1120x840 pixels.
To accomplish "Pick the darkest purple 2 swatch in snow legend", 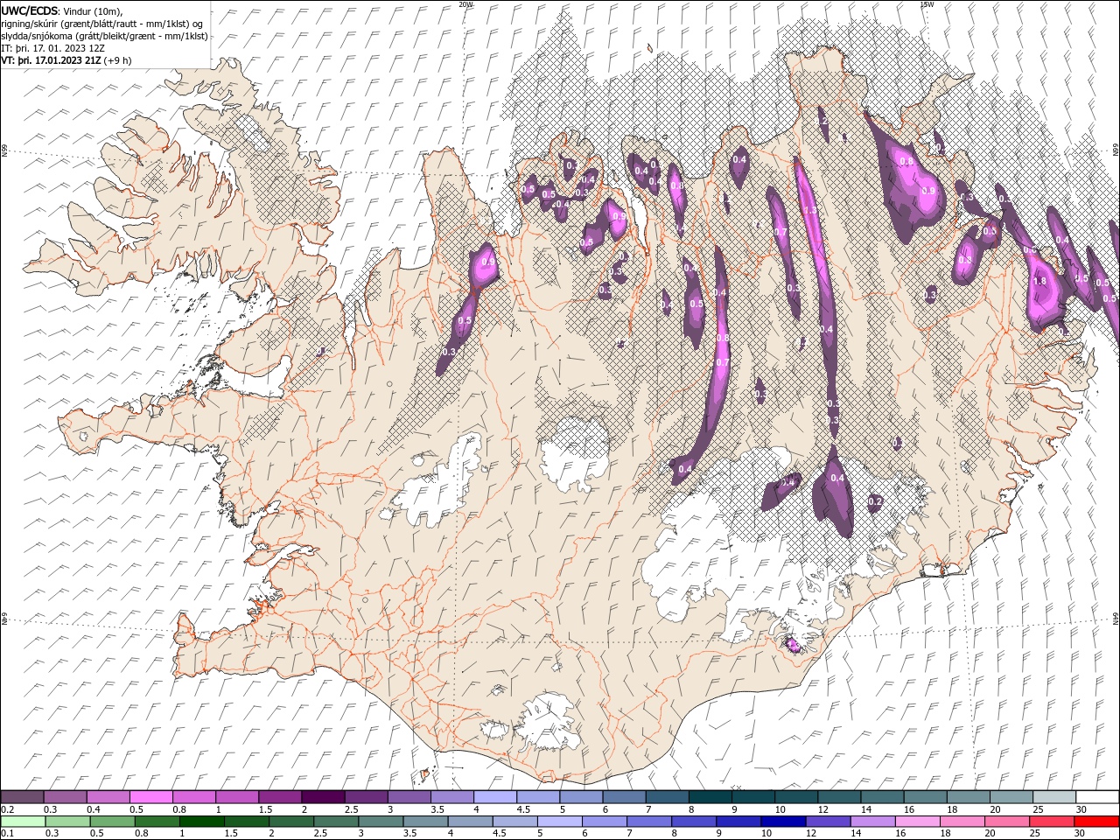I will click(323, 797).
